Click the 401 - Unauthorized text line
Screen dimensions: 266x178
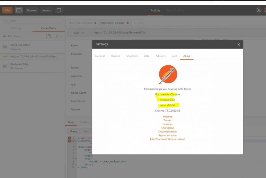[108, 161]
